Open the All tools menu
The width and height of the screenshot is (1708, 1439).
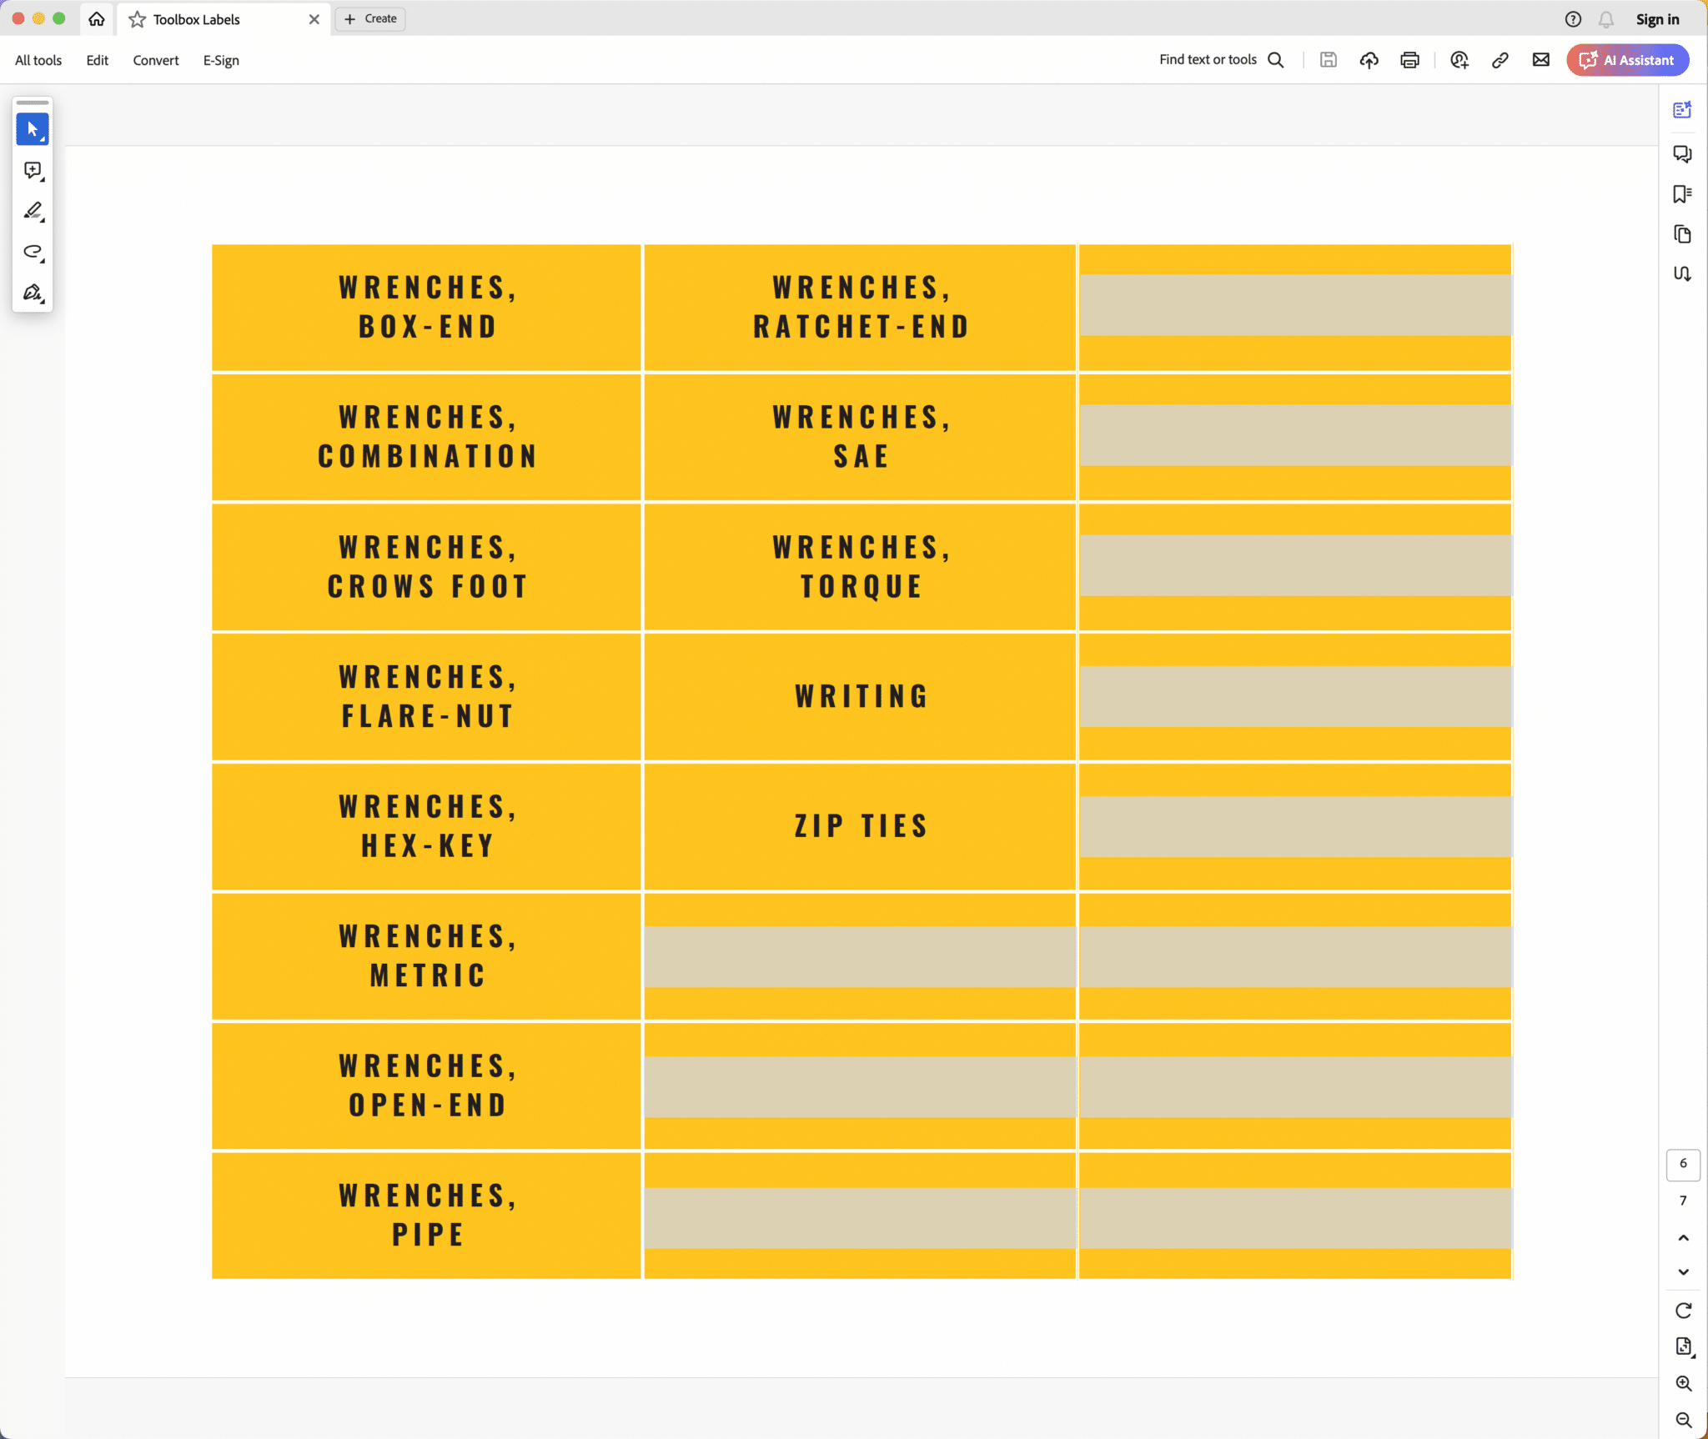38,60
